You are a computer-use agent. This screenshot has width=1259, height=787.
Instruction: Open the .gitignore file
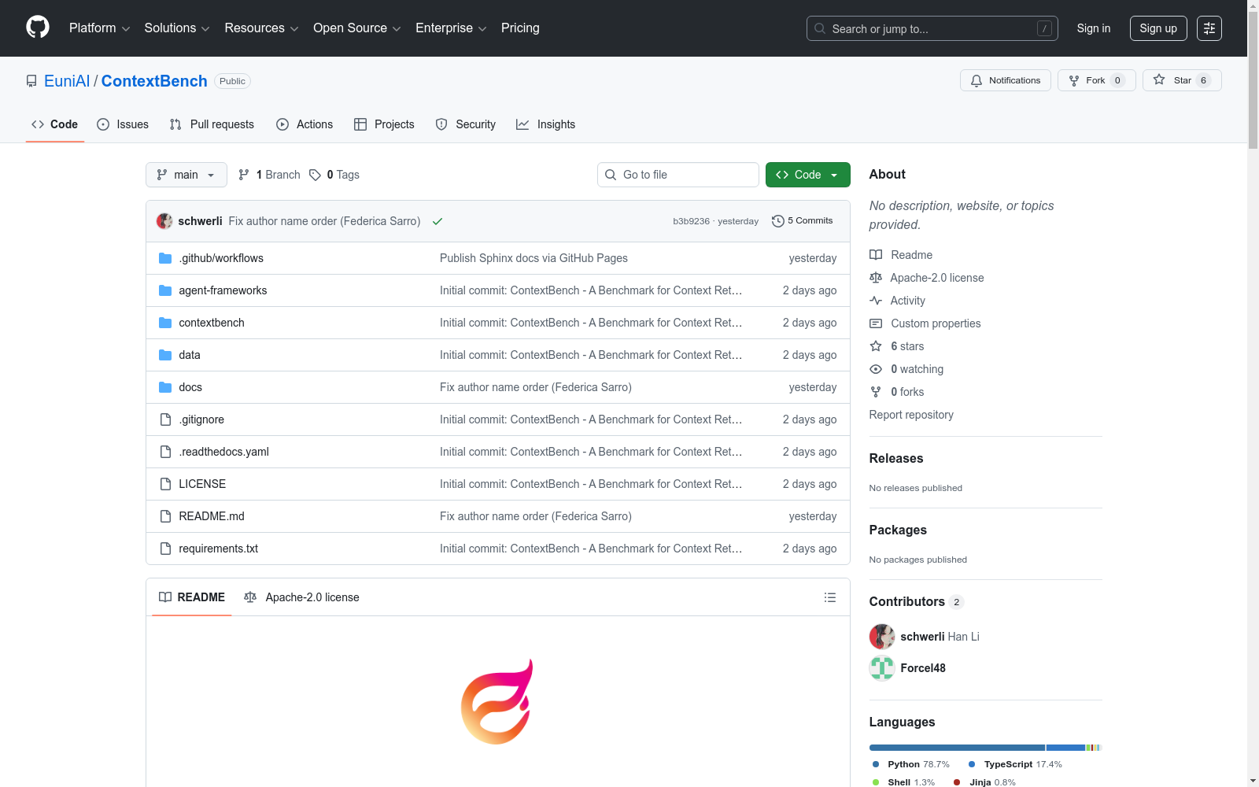click(201, 419)
